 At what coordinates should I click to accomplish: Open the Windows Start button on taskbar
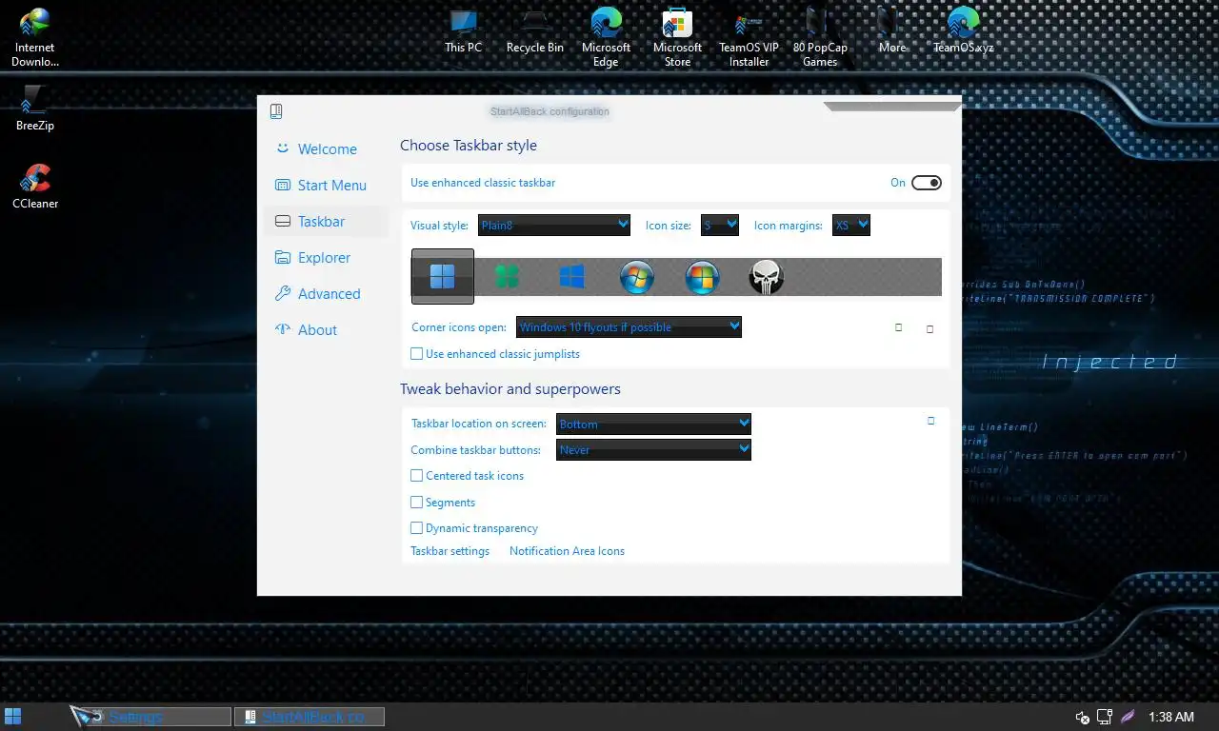[x=13, y=717]
